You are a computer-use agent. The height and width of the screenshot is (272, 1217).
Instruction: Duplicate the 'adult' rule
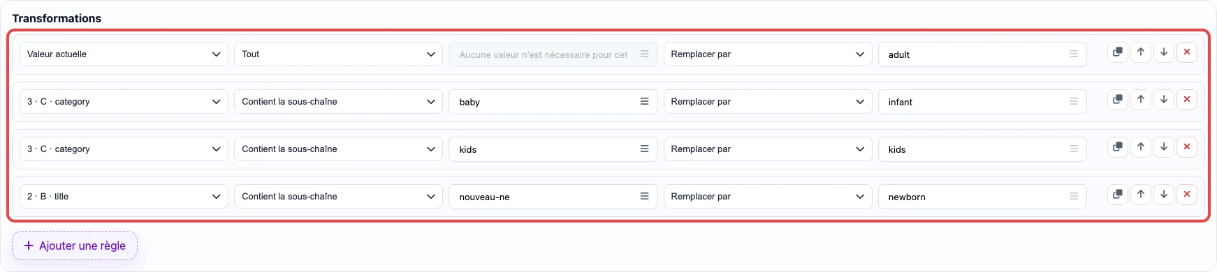point(1118,52)
